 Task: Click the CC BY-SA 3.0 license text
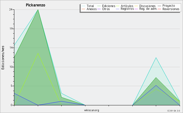[x=174, y=111]
